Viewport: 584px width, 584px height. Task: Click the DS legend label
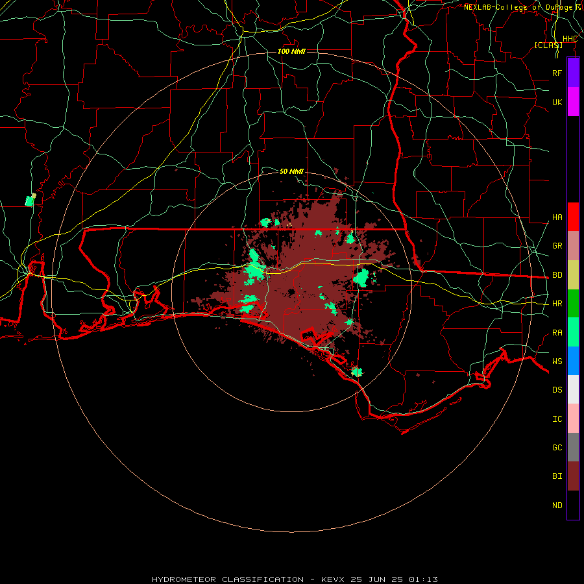(557, 390)
